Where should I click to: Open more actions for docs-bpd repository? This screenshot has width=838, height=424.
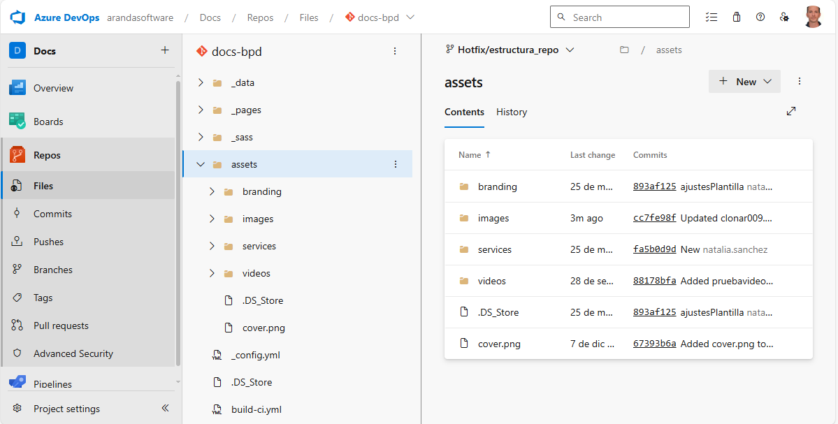tap(395, 51)
